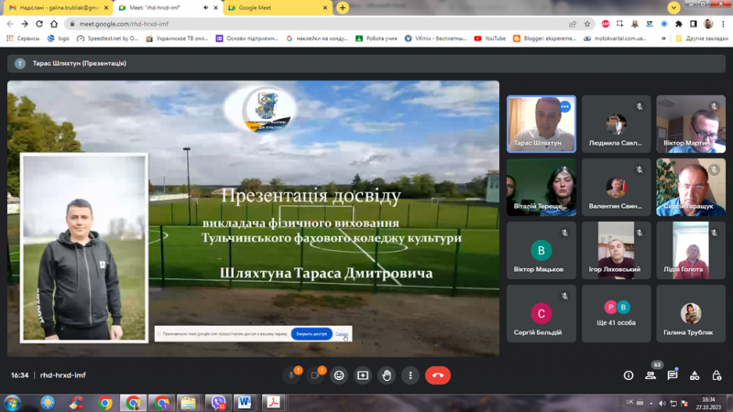This screenshot has width=733, height=412.
Task: Open the tab search dropdown arrow
Action: pos(673,8)
